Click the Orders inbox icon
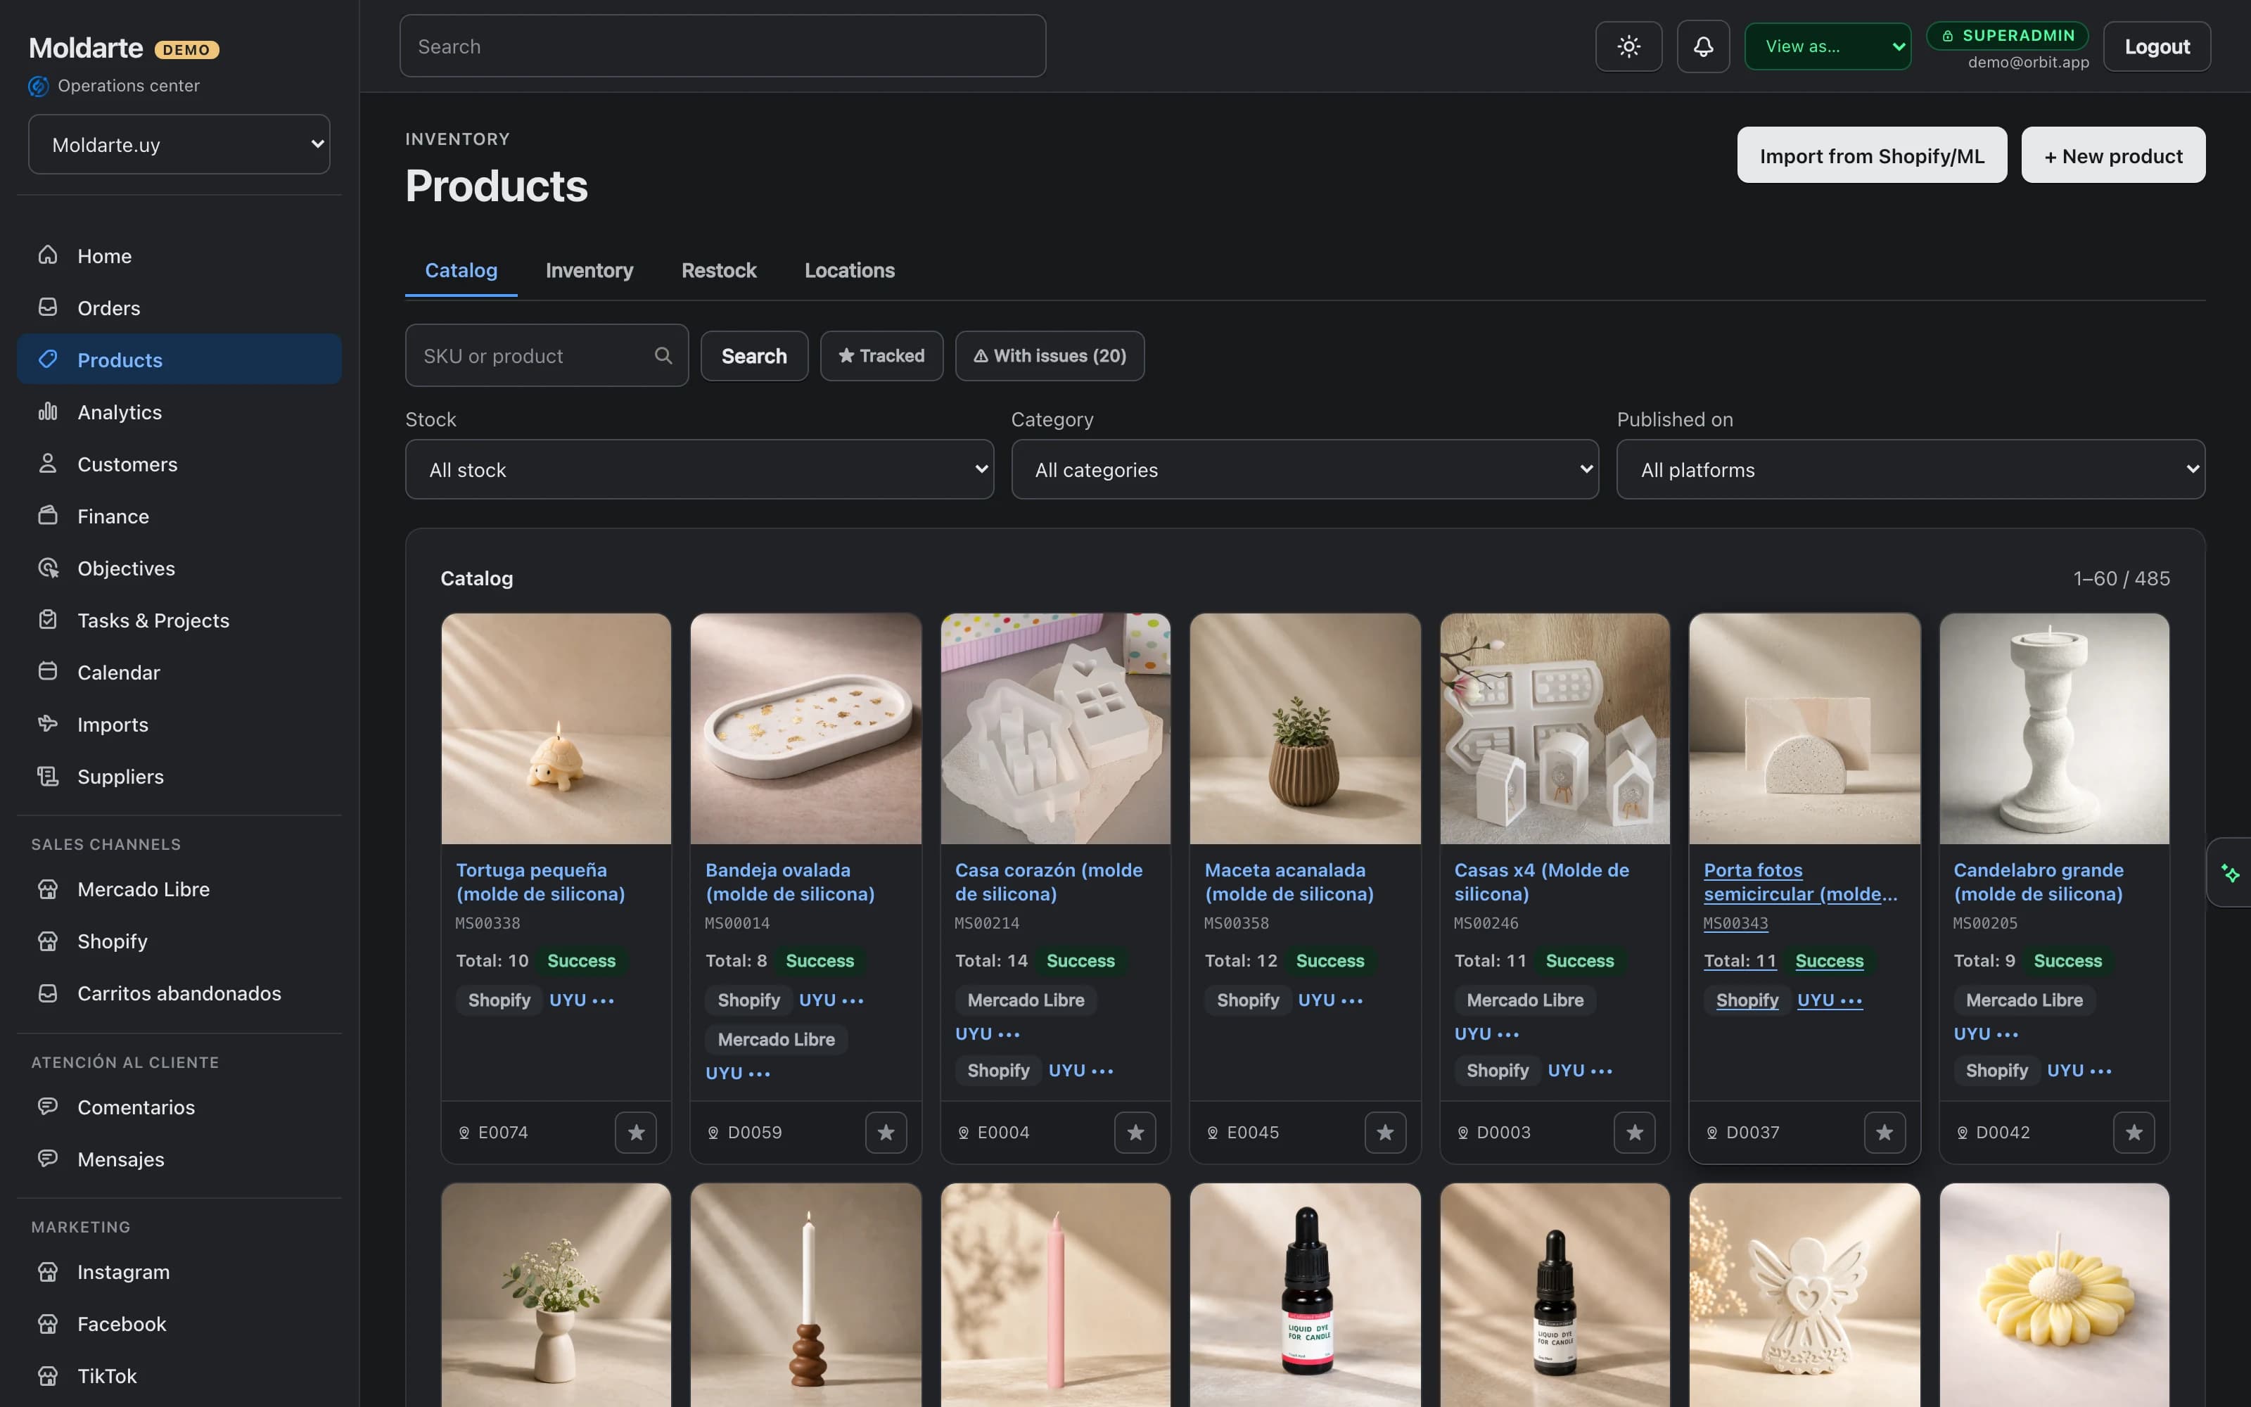Screen dimensions: 2251x1407 coord(49,307)
